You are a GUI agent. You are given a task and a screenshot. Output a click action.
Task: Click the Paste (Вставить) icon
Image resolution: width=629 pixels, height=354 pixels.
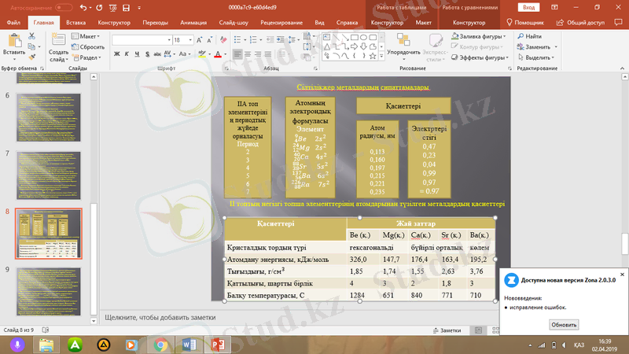13,40
